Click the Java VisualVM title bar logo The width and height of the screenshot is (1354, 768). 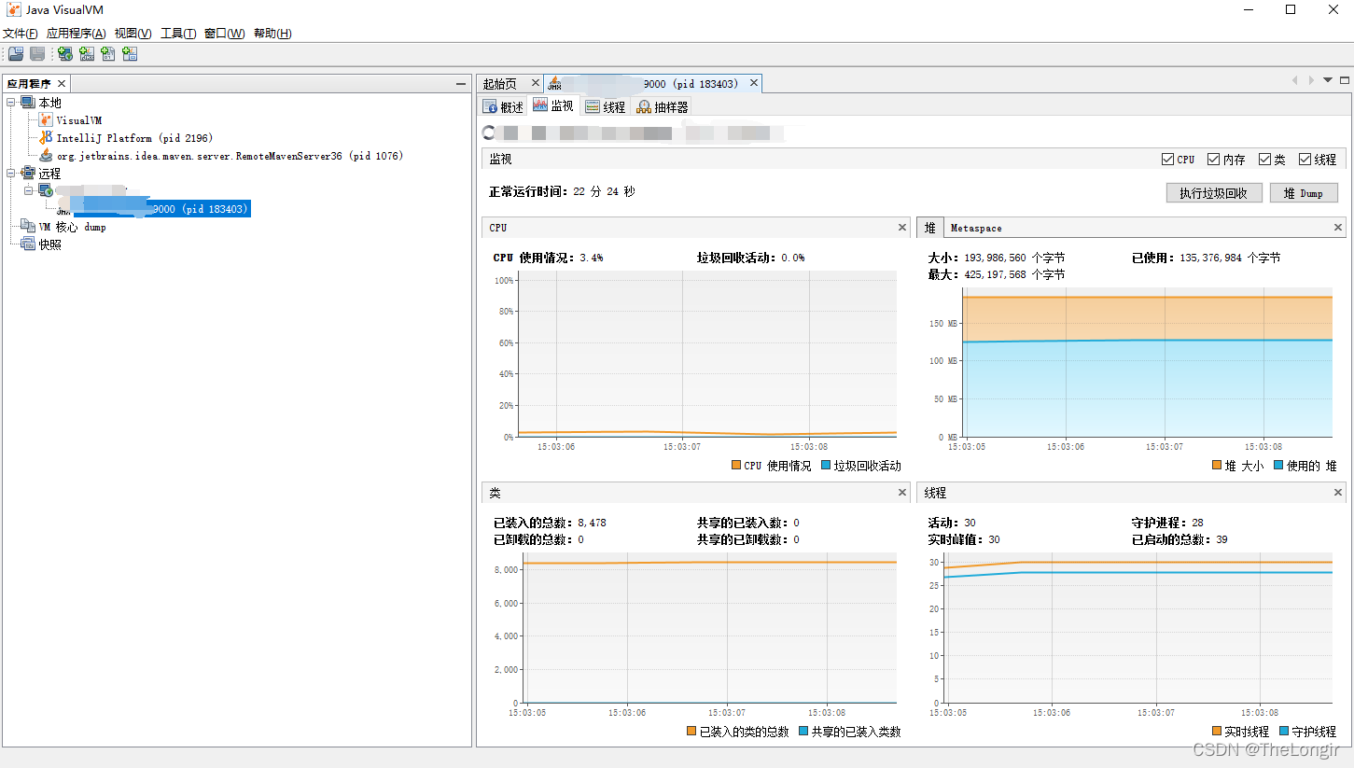[x=14, y=10]
